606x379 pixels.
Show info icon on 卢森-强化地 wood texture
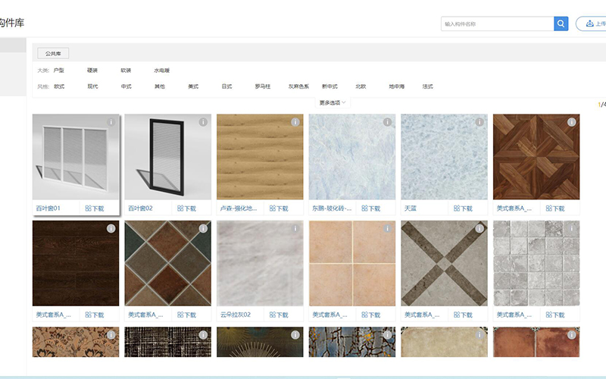[295, 122]
